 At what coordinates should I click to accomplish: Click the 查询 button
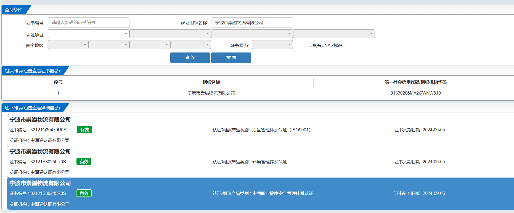point(190,58)
